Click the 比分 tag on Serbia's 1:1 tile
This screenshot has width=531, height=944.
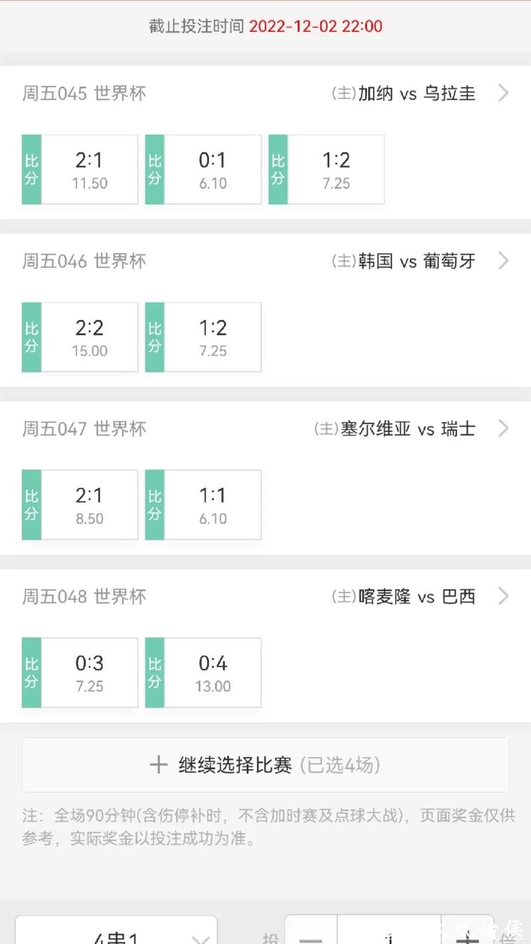[x=154, y=505]
